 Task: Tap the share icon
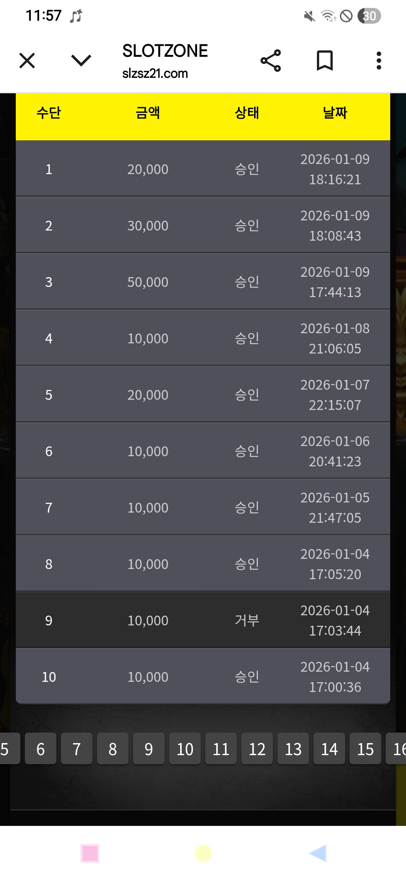(x=271, y=61)
